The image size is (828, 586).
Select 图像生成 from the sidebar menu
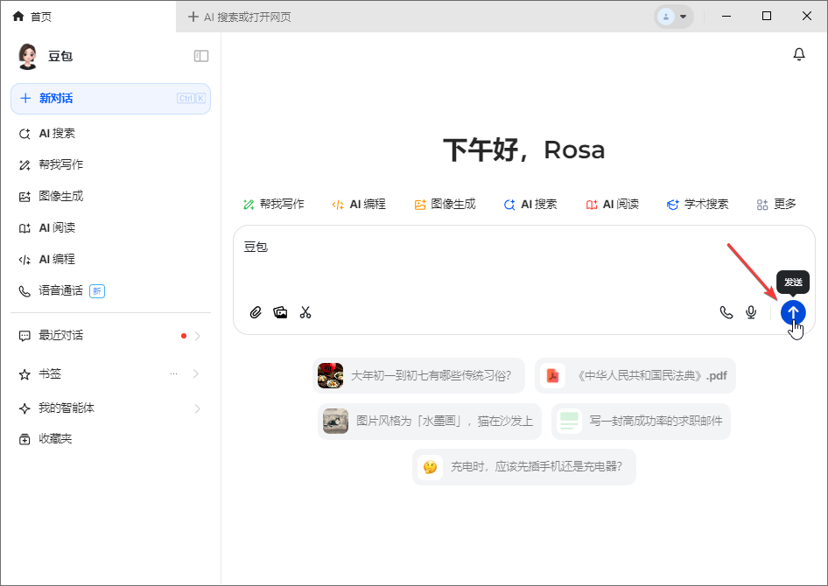(x=59, y=196)
